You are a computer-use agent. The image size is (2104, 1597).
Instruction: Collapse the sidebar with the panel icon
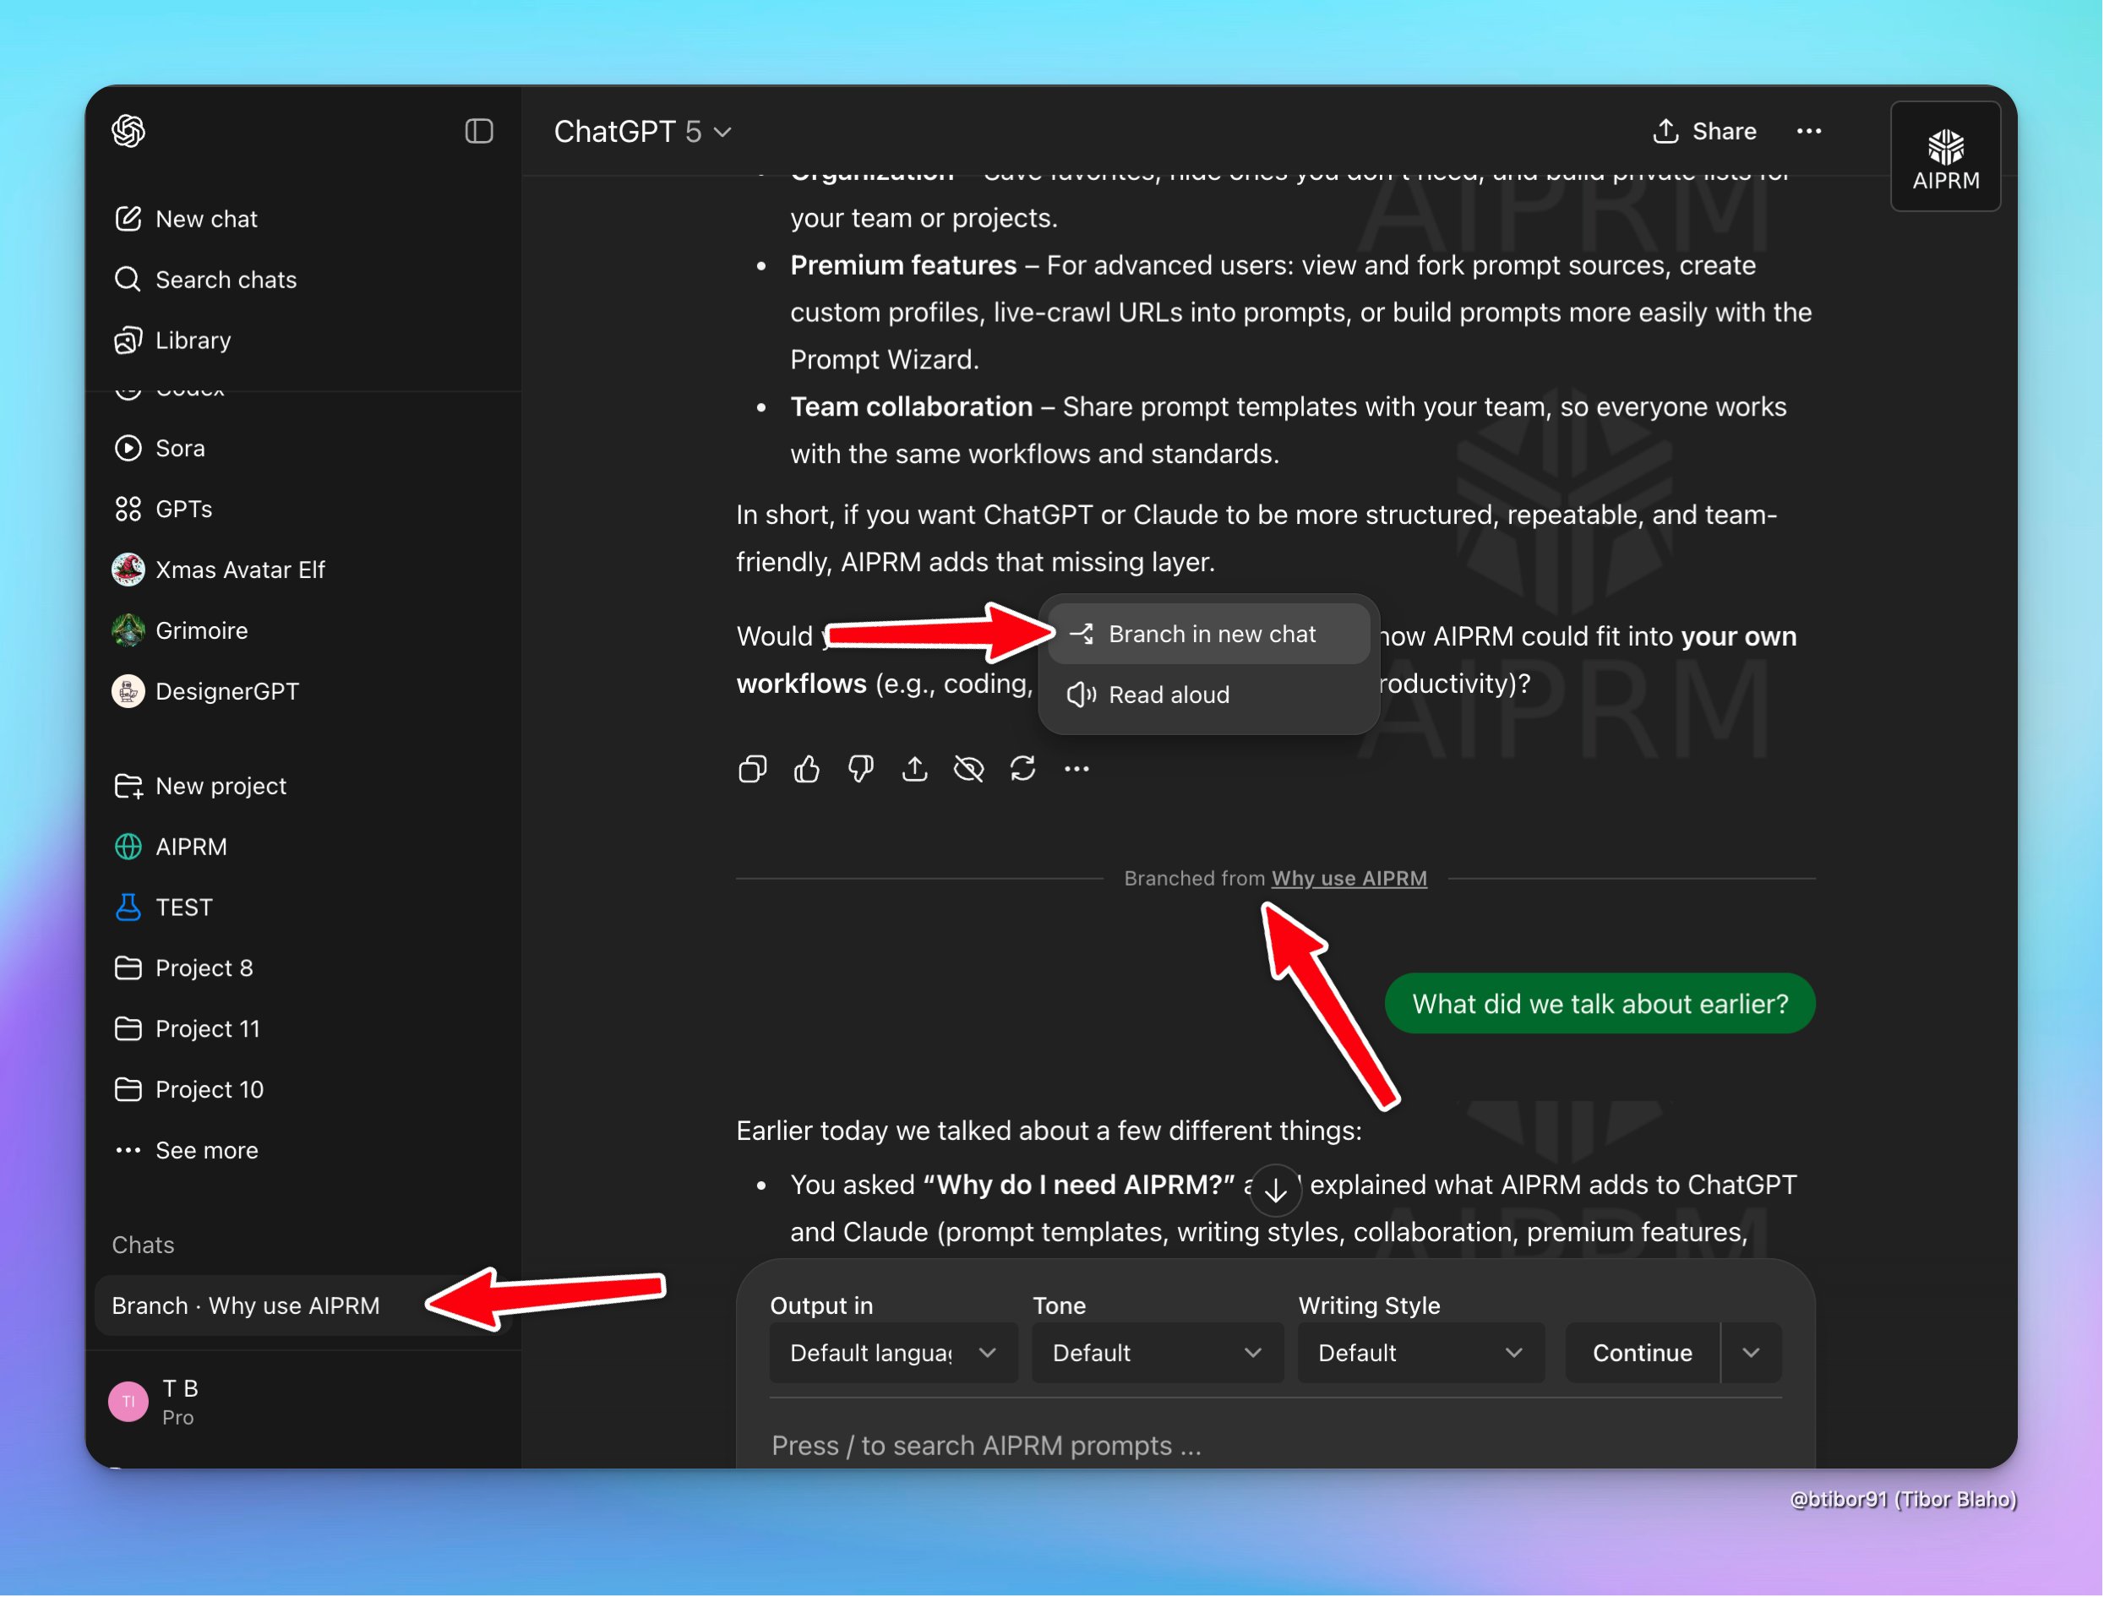[x=478, y=130]
